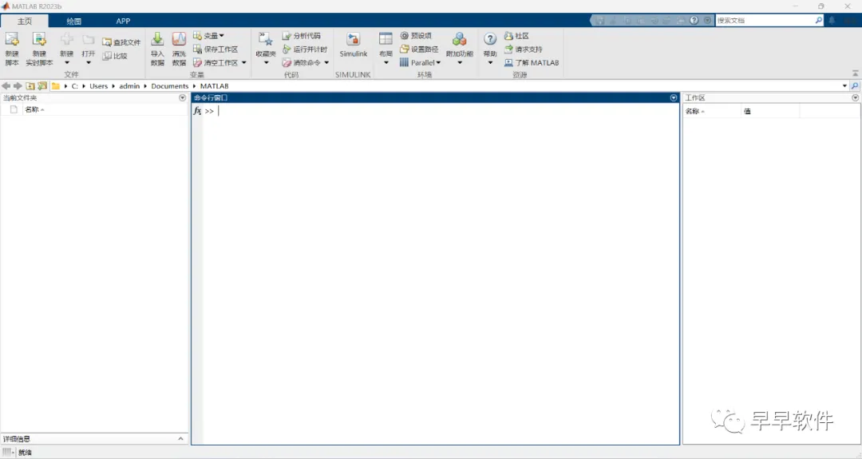This screenshot has height=459, width=862.
Task: Click the search magnifier in documentation box
Action: click(819, 20)
